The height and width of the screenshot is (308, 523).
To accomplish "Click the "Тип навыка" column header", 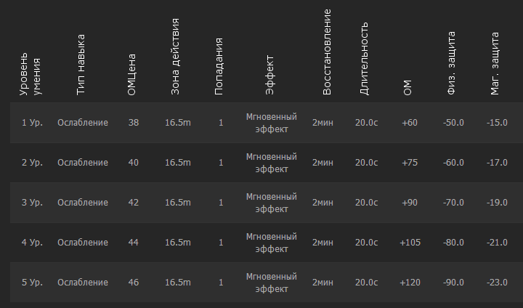I will coord(81,64).
